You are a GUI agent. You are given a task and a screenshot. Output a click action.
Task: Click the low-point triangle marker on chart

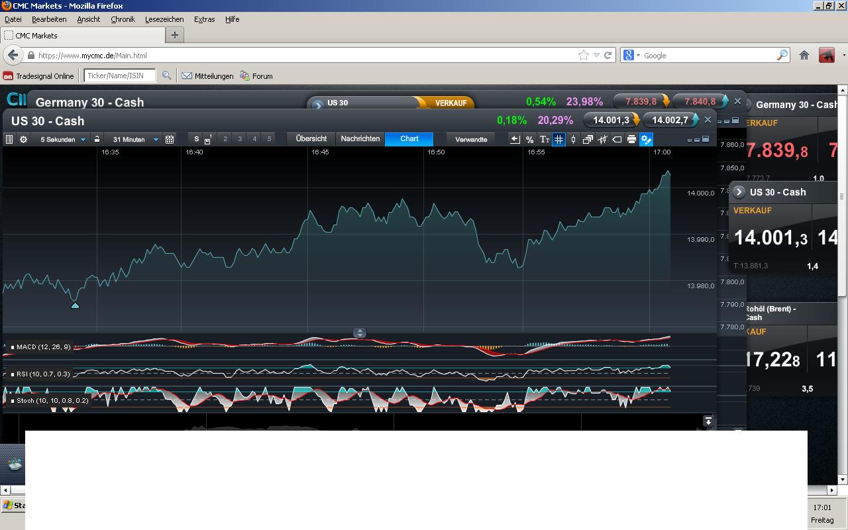75,305
